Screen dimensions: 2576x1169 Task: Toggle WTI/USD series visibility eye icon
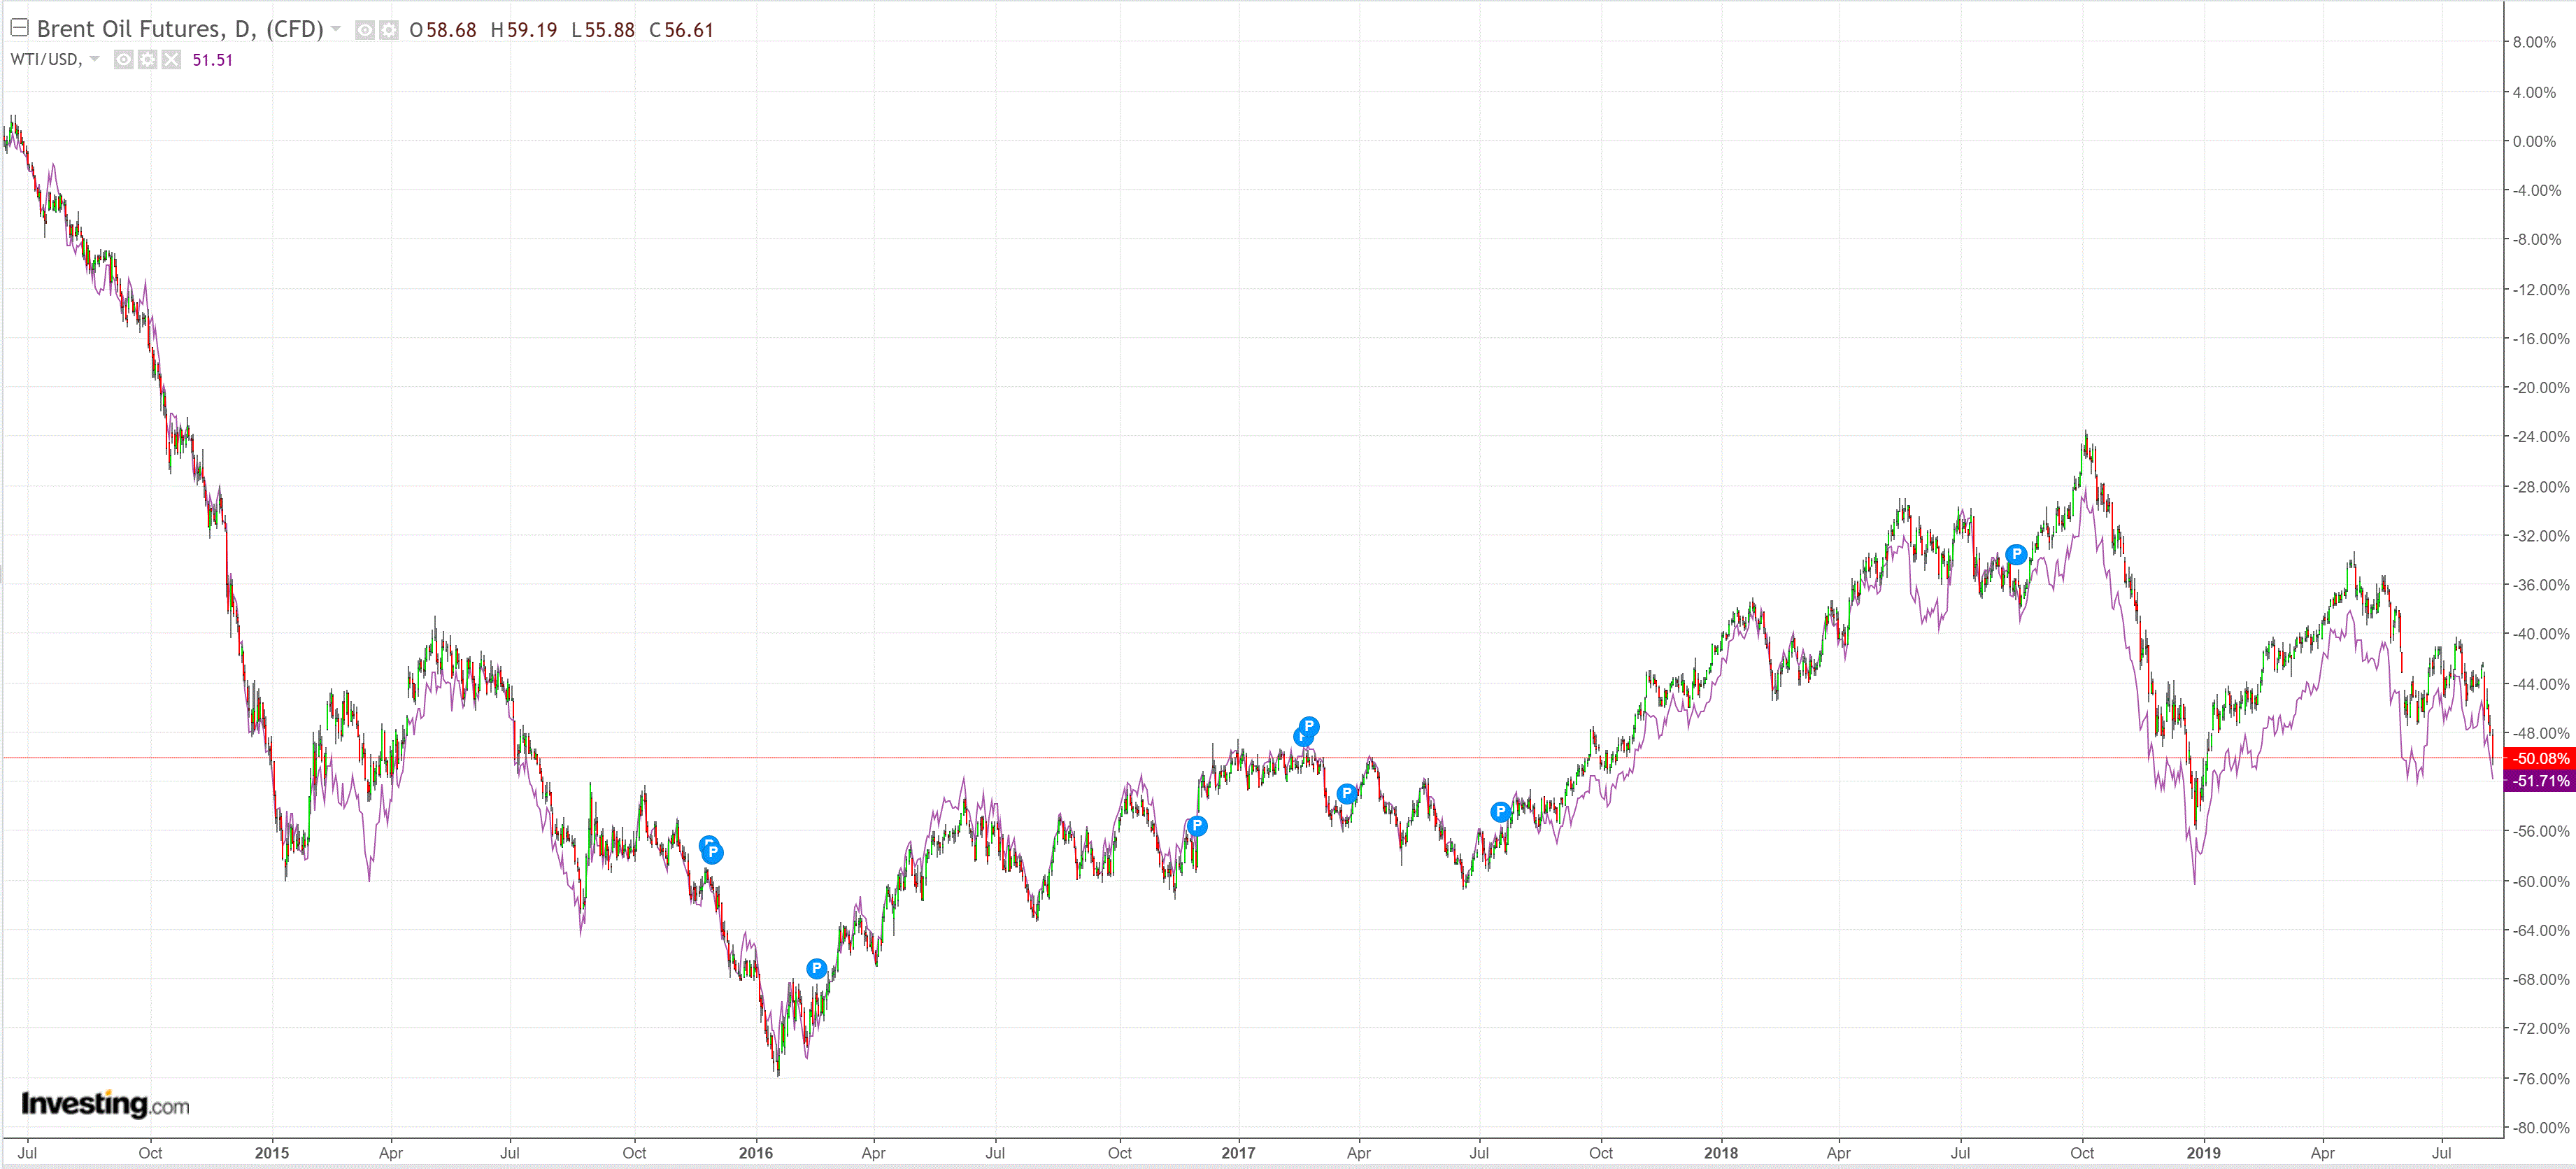click(x=123, y=60)
